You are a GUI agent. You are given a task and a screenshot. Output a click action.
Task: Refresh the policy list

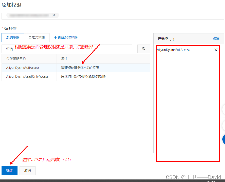(144, 49)
